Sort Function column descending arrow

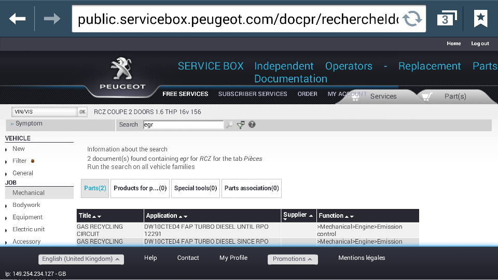[x=352, y=217]
